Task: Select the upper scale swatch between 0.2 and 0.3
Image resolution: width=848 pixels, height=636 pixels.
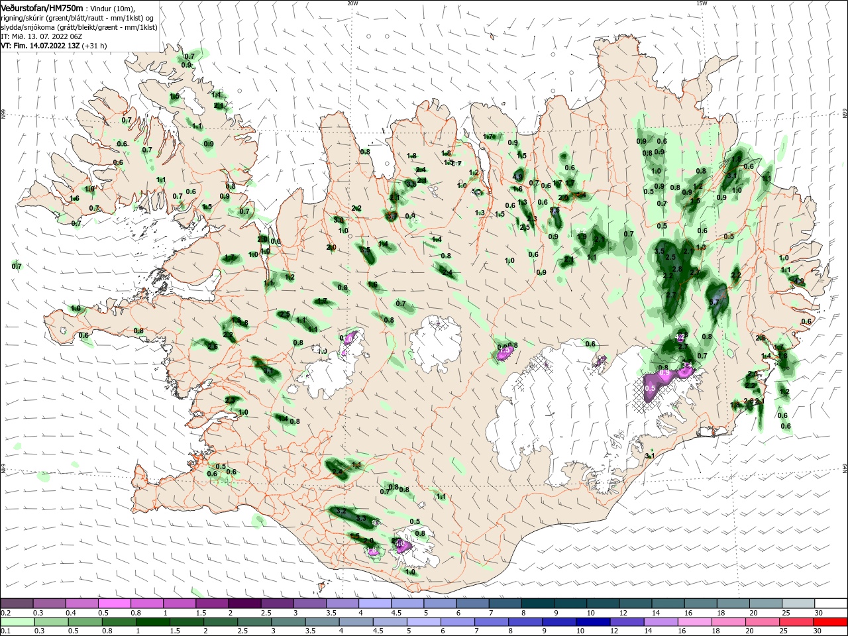Action: [x=17, y=604]
